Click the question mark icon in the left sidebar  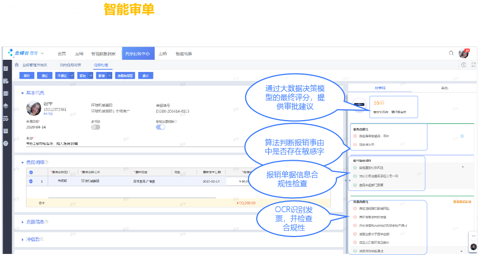6,143
